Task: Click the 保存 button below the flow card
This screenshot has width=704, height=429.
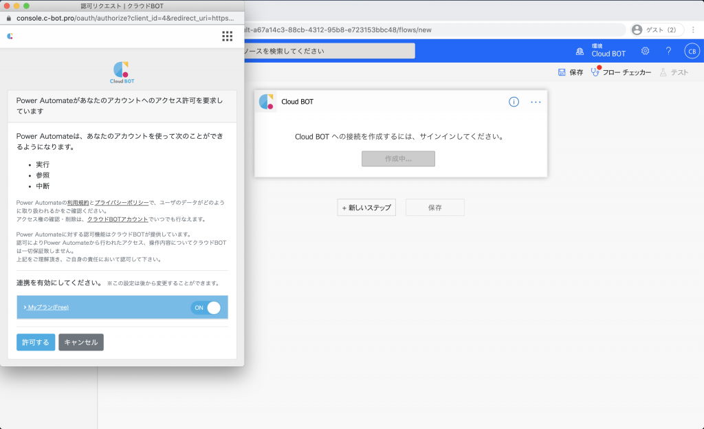Action: pyautogui.click(x=434, y=208)
